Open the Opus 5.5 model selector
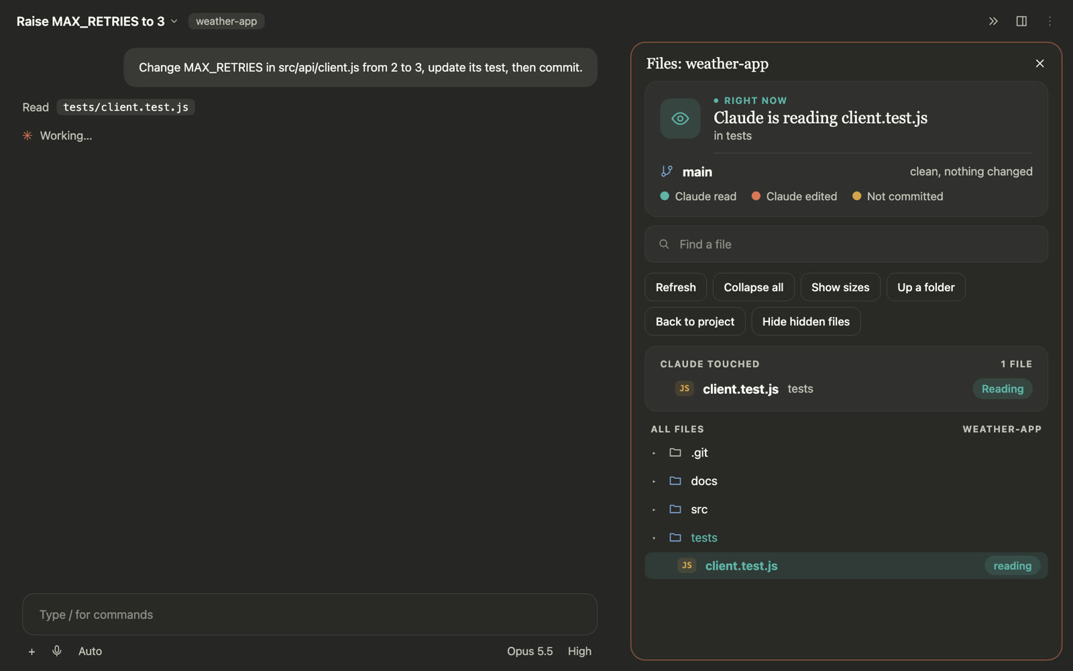The height and width of the screenshot is (671, 1073). point(530,651)
